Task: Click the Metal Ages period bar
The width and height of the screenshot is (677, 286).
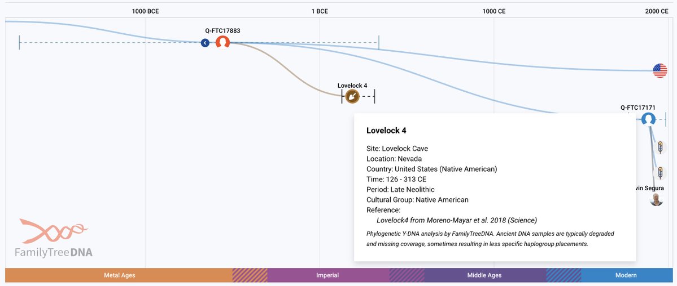Action: coord(119,275)
